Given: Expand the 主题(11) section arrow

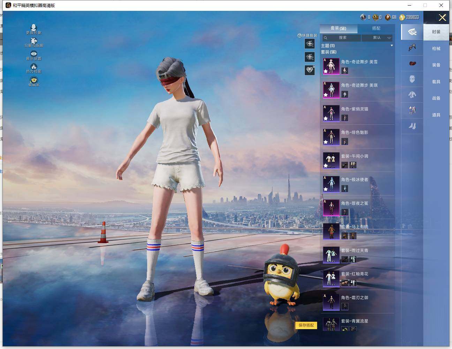Looking at the screenshot, I should click(392, 46).
